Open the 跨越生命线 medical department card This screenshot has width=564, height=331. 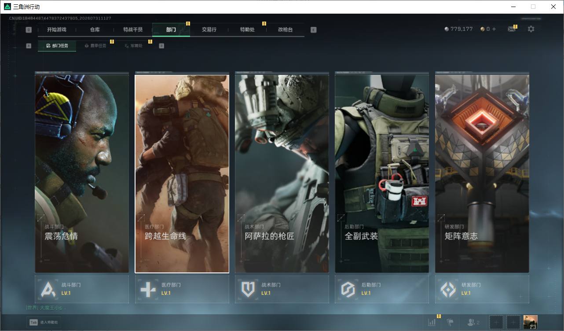[182, 173]
